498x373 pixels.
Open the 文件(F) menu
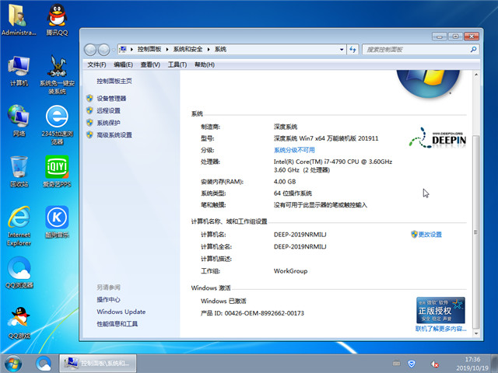click(x=96, y=64)
